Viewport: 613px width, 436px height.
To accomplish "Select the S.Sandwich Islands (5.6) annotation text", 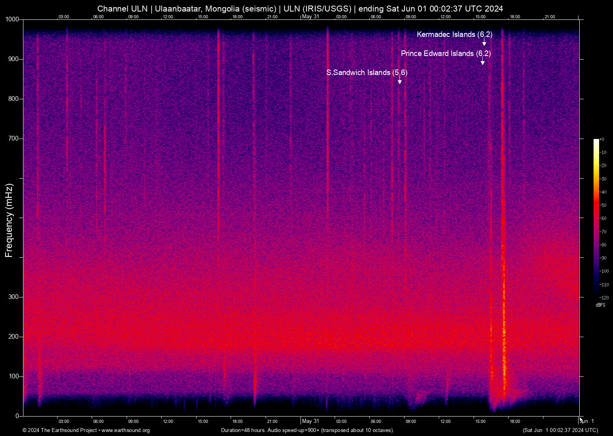I will point(366,73).
